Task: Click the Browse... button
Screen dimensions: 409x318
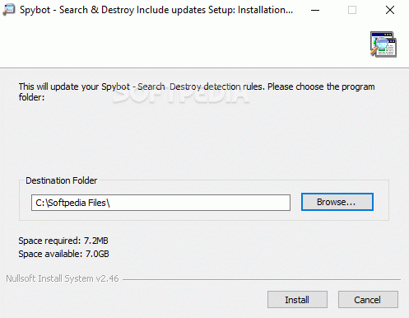Action: tap(337, 202)
